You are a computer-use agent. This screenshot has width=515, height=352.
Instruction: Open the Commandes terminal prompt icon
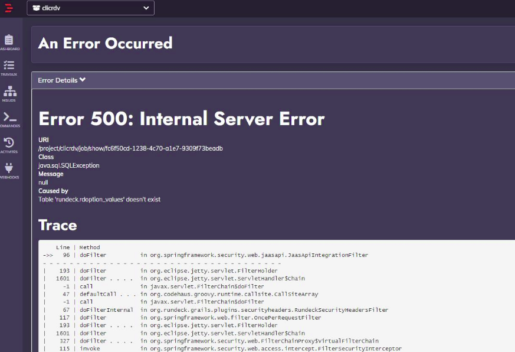click(x=9, y=116)
